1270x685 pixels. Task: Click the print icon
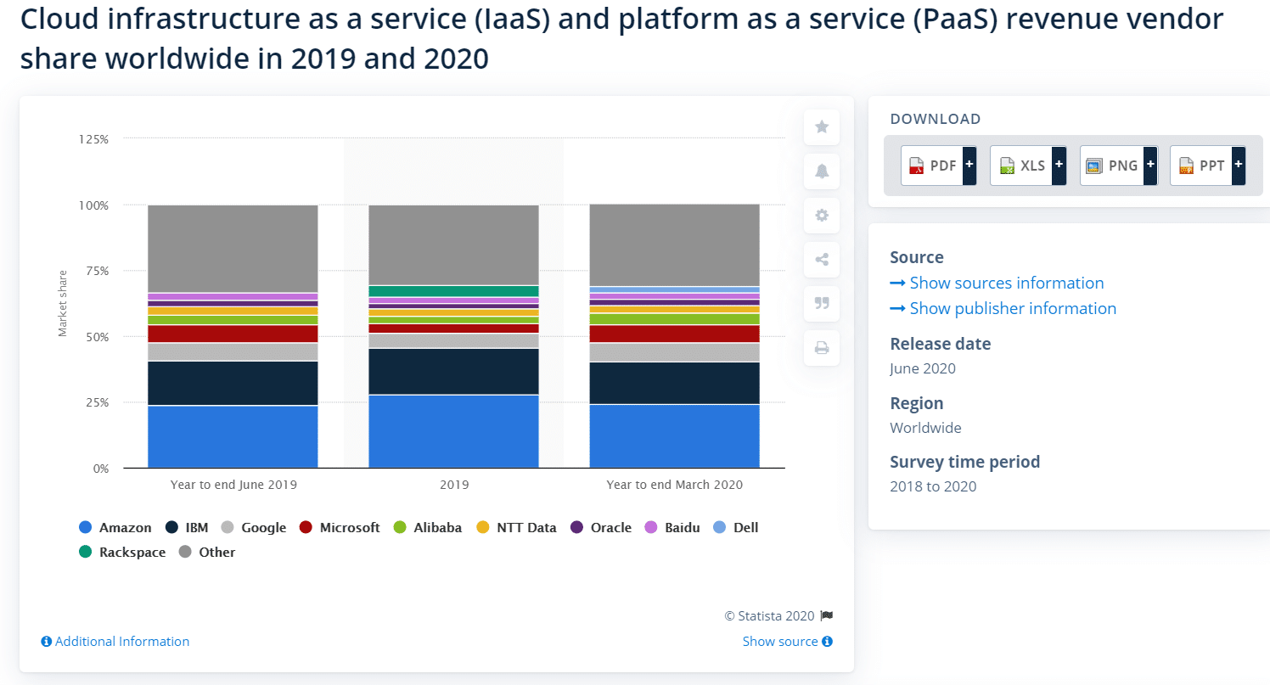click(821, 347)
